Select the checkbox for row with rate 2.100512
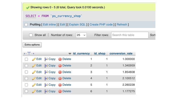 tap(26, 78)
